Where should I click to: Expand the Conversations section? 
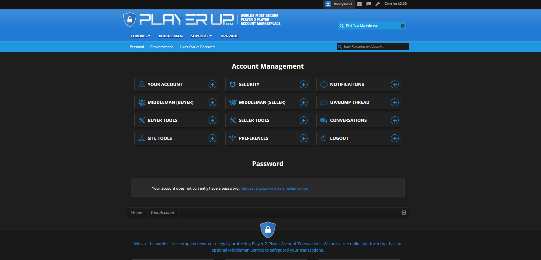click(395, 120)
